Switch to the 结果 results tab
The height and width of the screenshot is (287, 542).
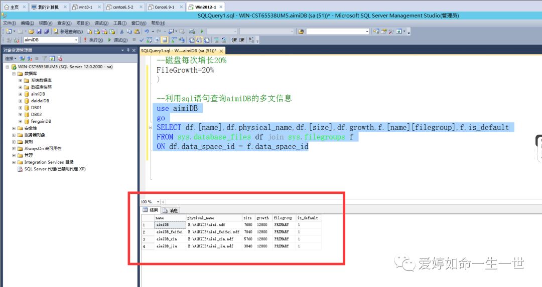click(x=151, y=210)
